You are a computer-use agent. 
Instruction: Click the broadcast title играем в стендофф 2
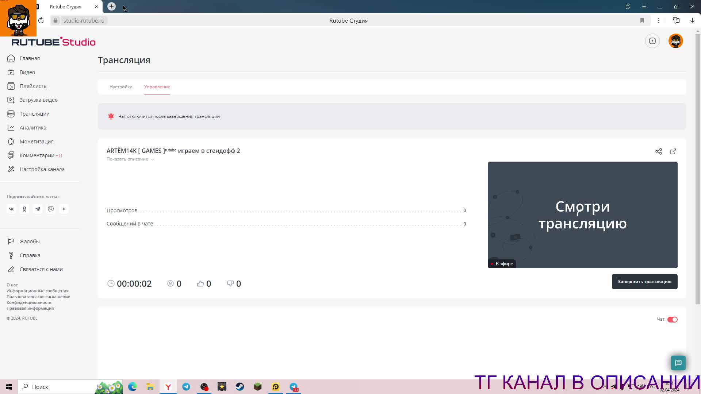pyautogui.click(x=173, y=151)
